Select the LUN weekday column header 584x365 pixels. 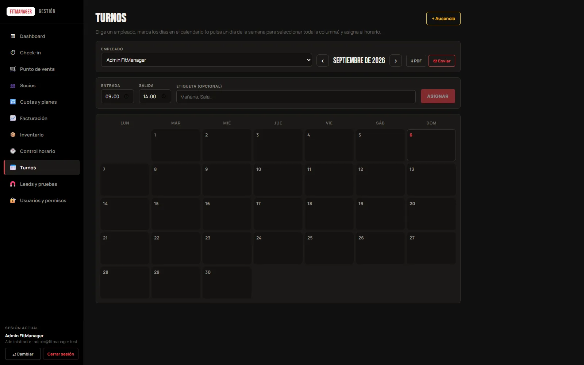pyautogui.click(x=125, y=123)
